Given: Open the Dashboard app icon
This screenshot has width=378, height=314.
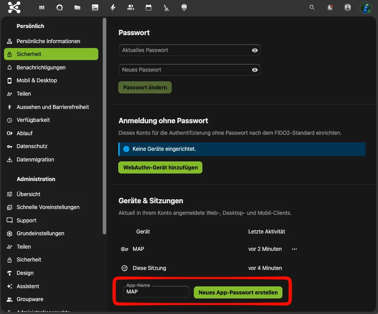Looking at the screenshot, I should (x=42, y=8).
